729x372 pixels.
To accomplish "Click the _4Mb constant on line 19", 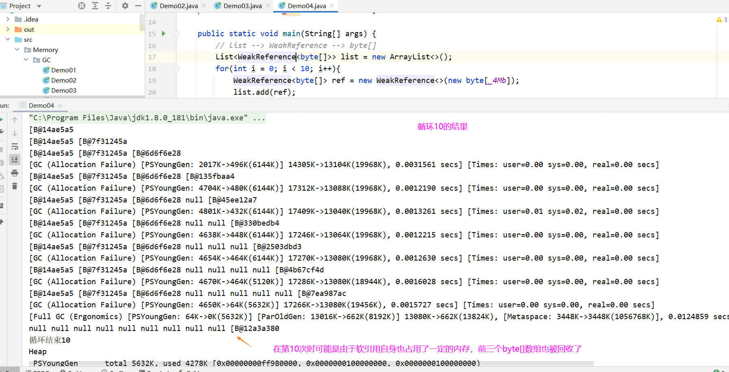I will tap(497, 80).
